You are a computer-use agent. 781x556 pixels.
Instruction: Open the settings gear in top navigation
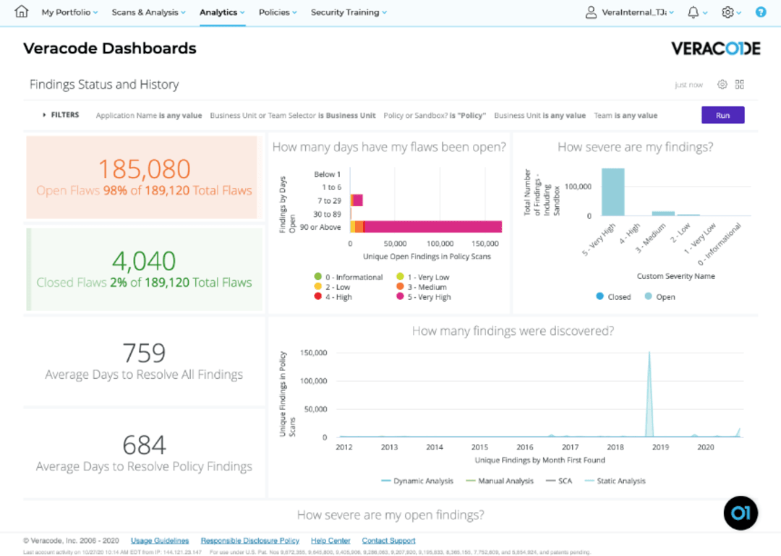tap(727, 12)
